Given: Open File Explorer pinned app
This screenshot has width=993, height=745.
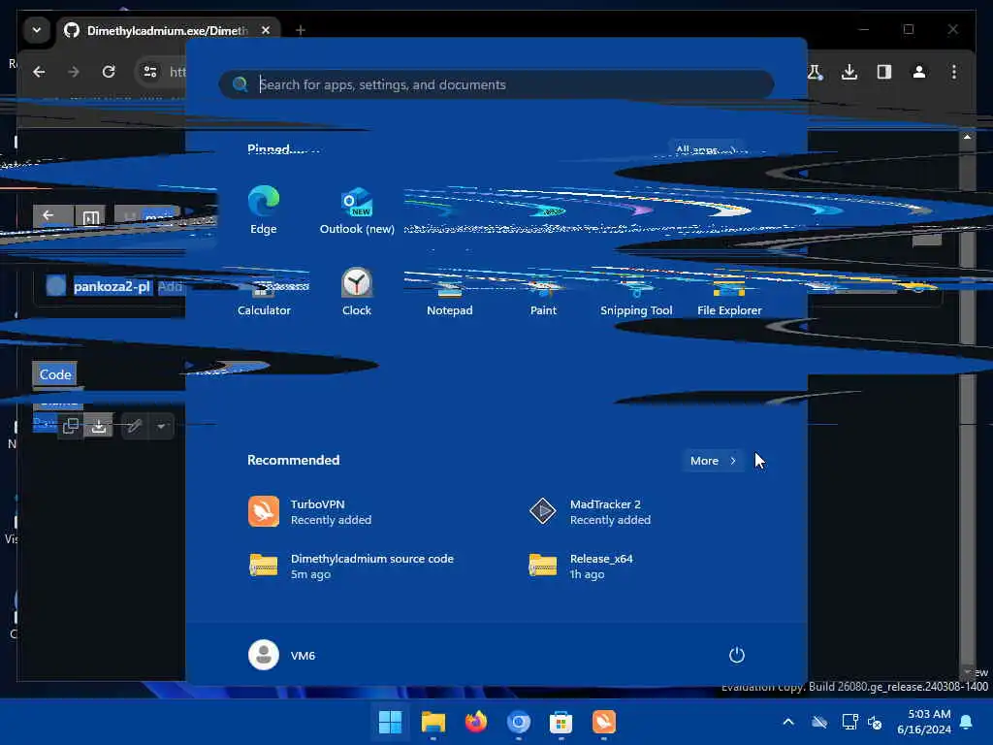Looking at the screenshot, I should point(729,298).
